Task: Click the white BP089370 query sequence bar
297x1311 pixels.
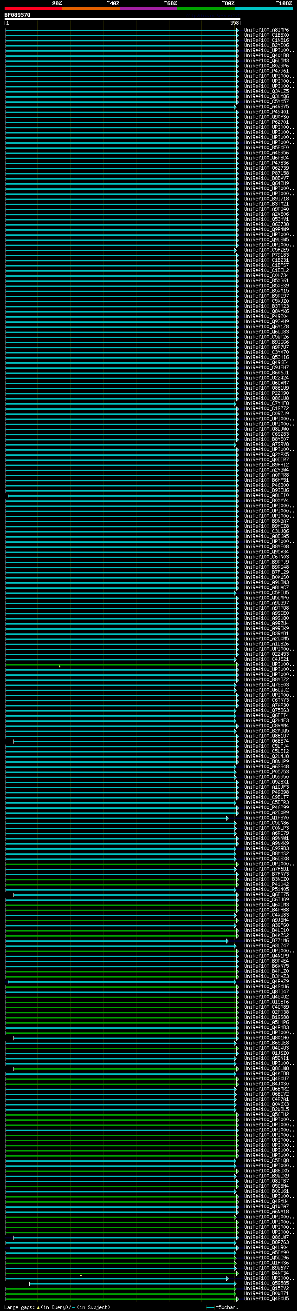Action: pyautogui.click(x=123, y=20)
